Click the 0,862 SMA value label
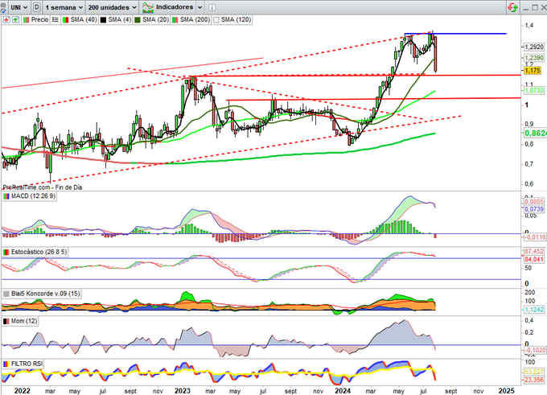This screenshot has height=395, width=547. tap(535, 133)
